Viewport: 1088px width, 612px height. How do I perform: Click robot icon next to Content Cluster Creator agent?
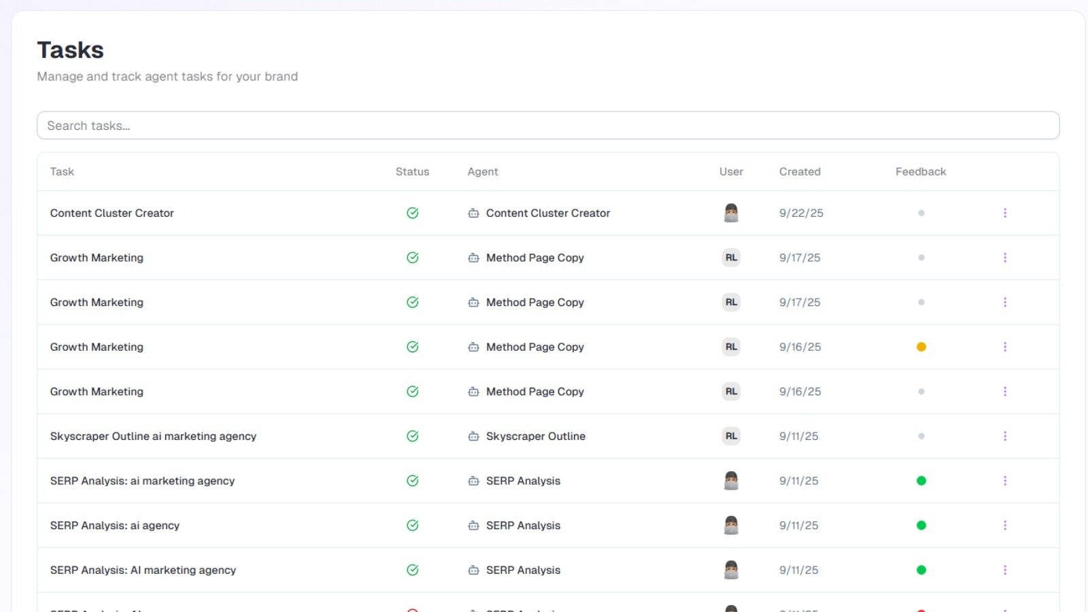point(473,214)
